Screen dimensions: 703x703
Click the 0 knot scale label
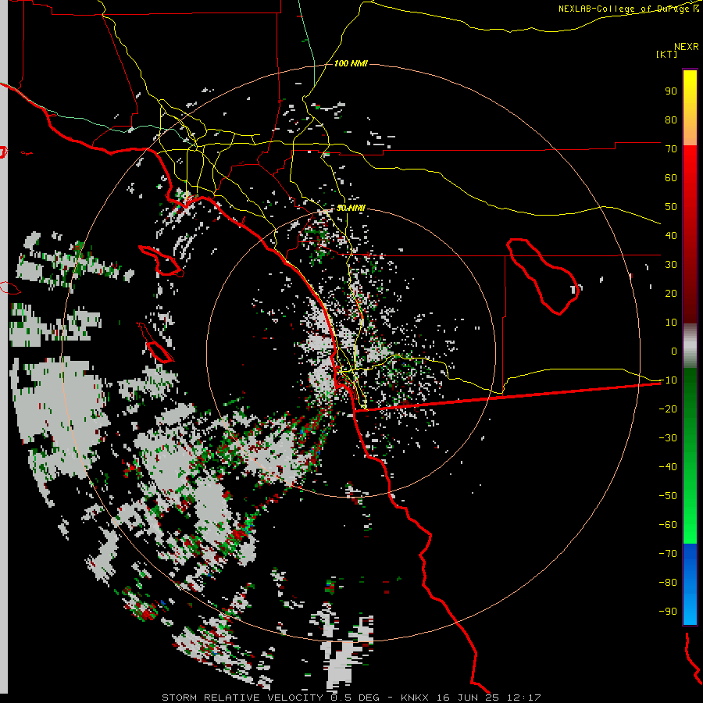pos(674,351)
